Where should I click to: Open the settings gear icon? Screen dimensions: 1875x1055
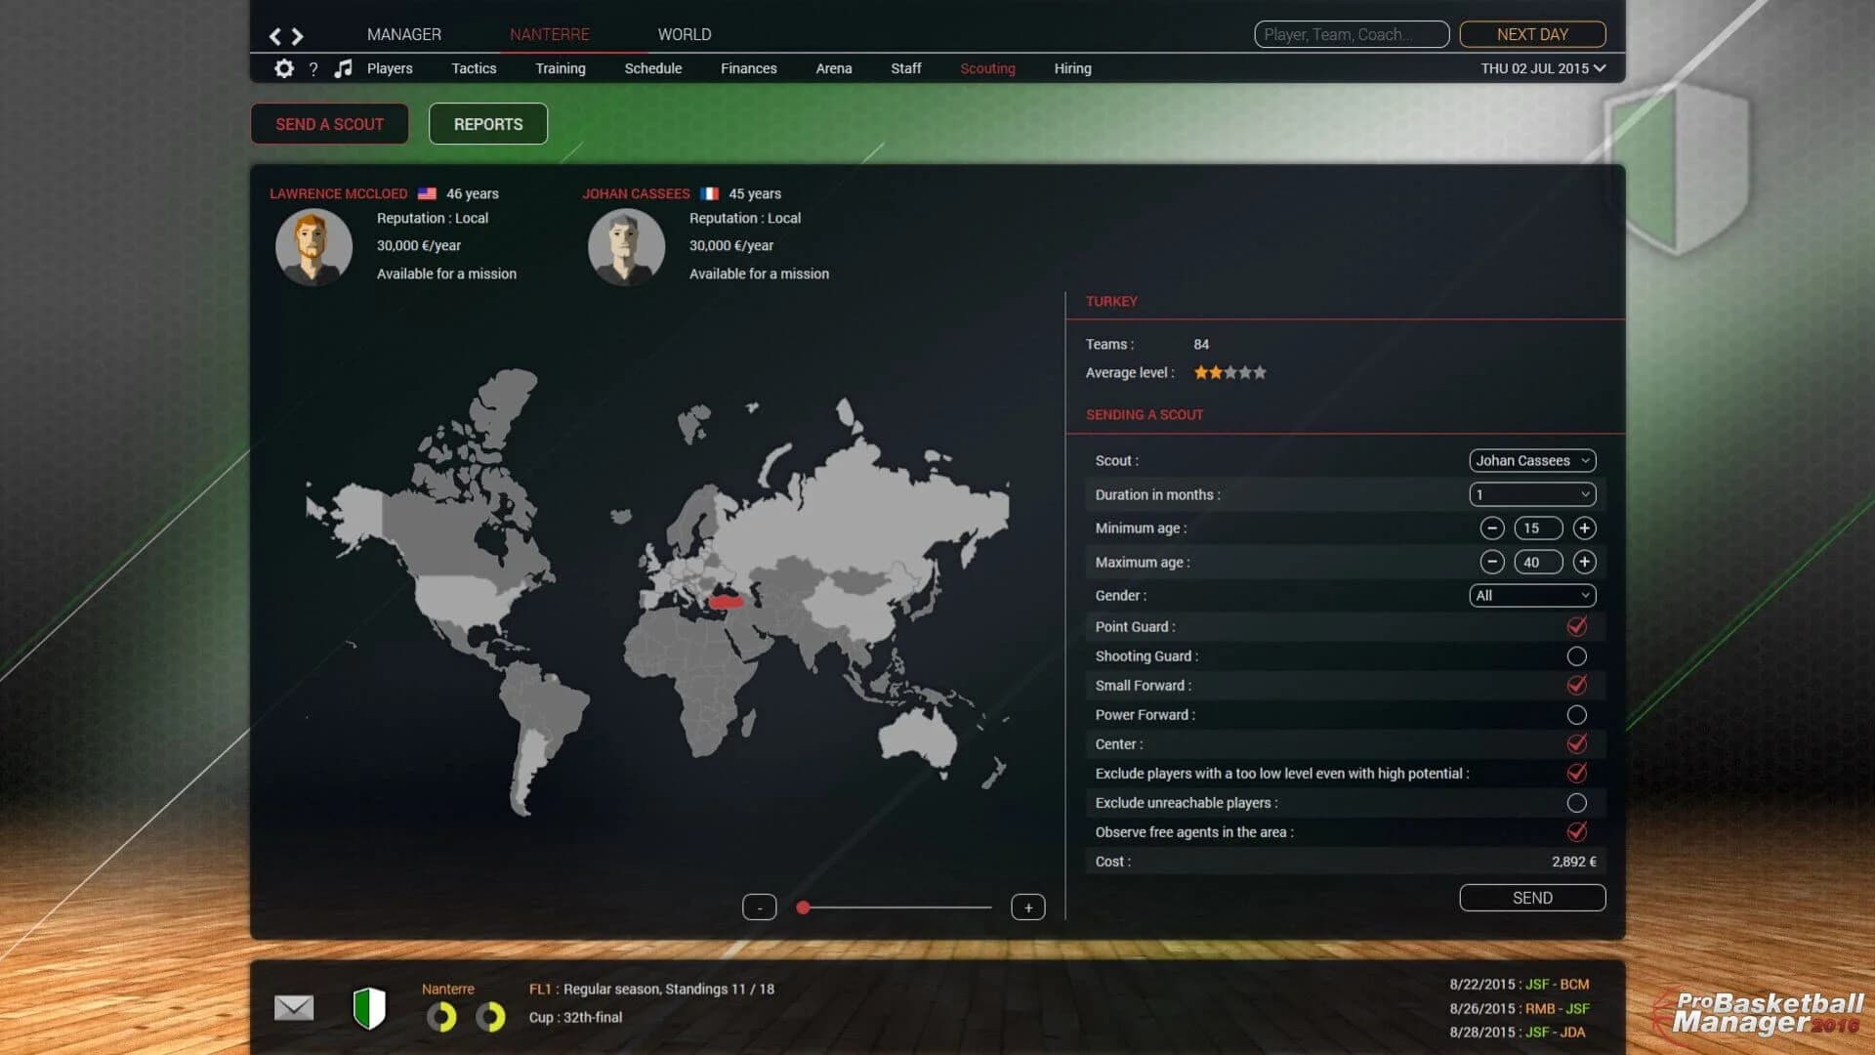[284, 68]
